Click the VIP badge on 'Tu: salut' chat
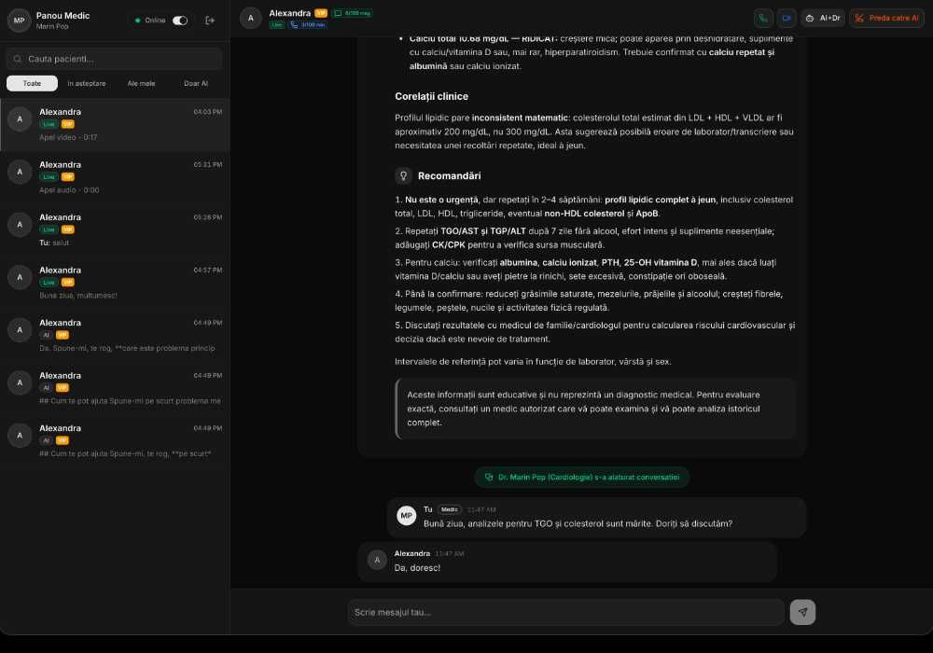 68,229
